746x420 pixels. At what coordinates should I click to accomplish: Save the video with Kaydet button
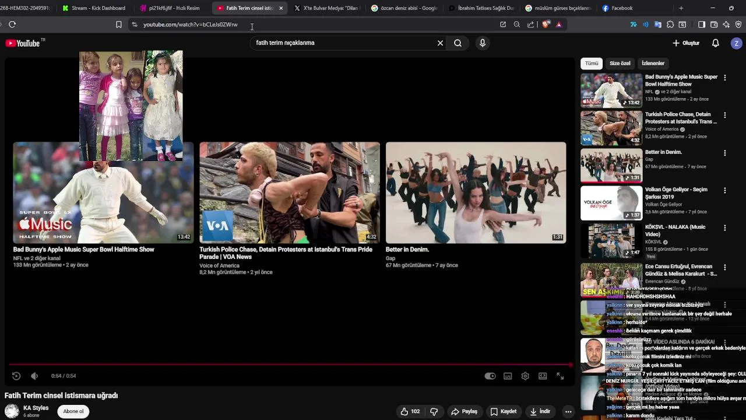tap(504, 411)
